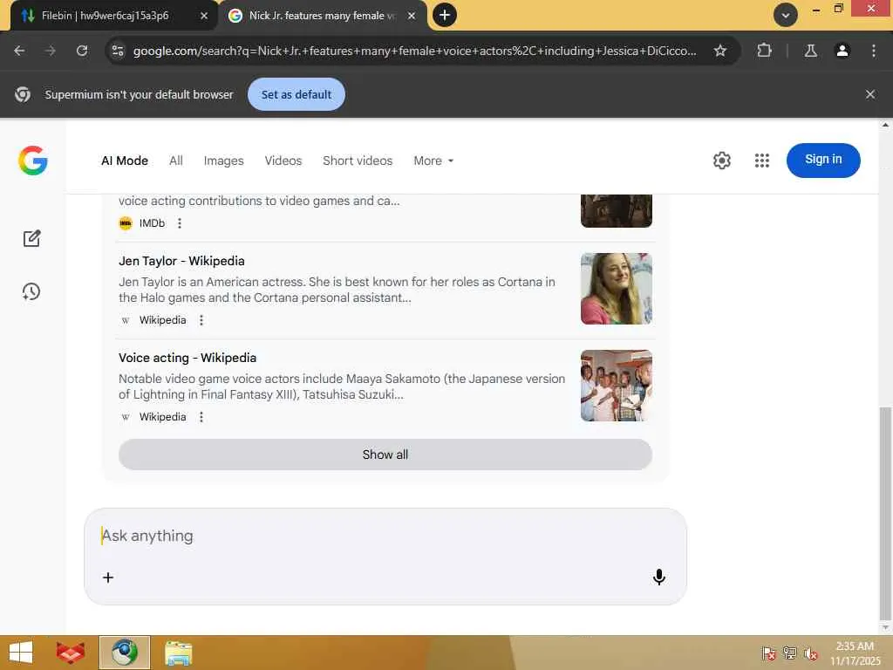Click the plus attach button
The image size is (893, 670).
point(108,578)
